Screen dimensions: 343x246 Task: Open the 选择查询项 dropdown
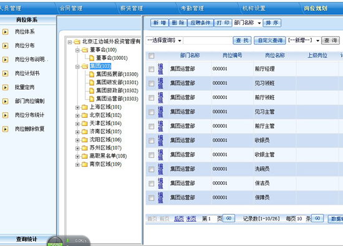[164, 40]
